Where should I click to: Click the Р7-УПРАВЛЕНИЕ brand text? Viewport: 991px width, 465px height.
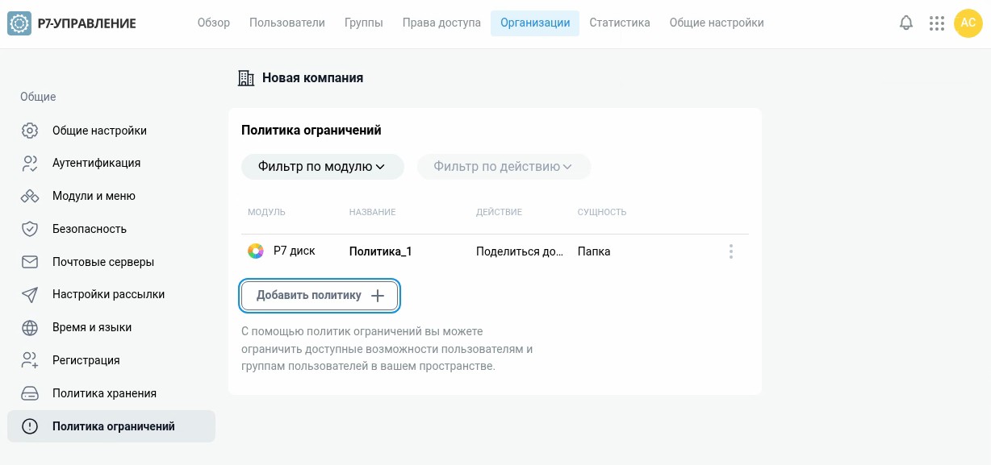(87, 23)
